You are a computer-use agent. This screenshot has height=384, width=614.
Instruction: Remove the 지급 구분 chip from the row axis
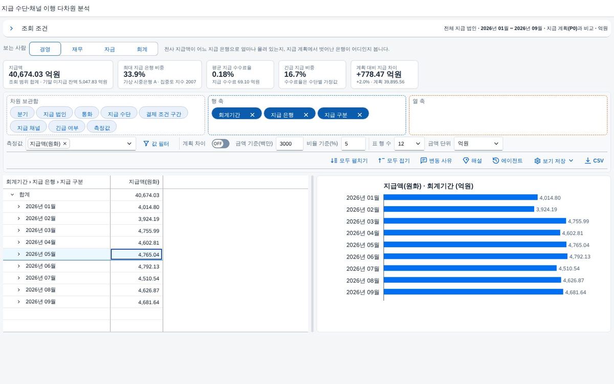pos(360,115)
